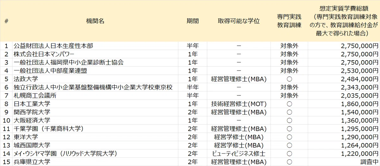Click the # column header
This screenshot has width=380, height=166.
tap(6, 21)
